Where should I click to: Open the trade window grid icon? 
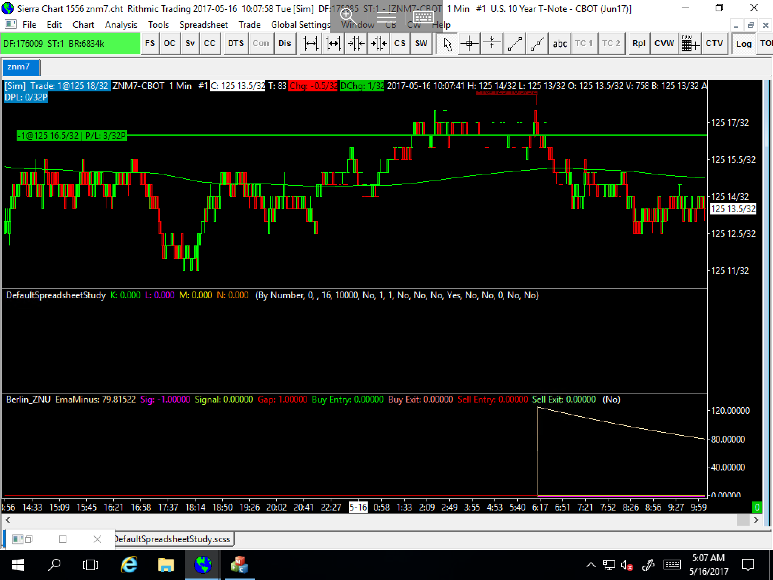pyautogui.click(x=690, y=44)
